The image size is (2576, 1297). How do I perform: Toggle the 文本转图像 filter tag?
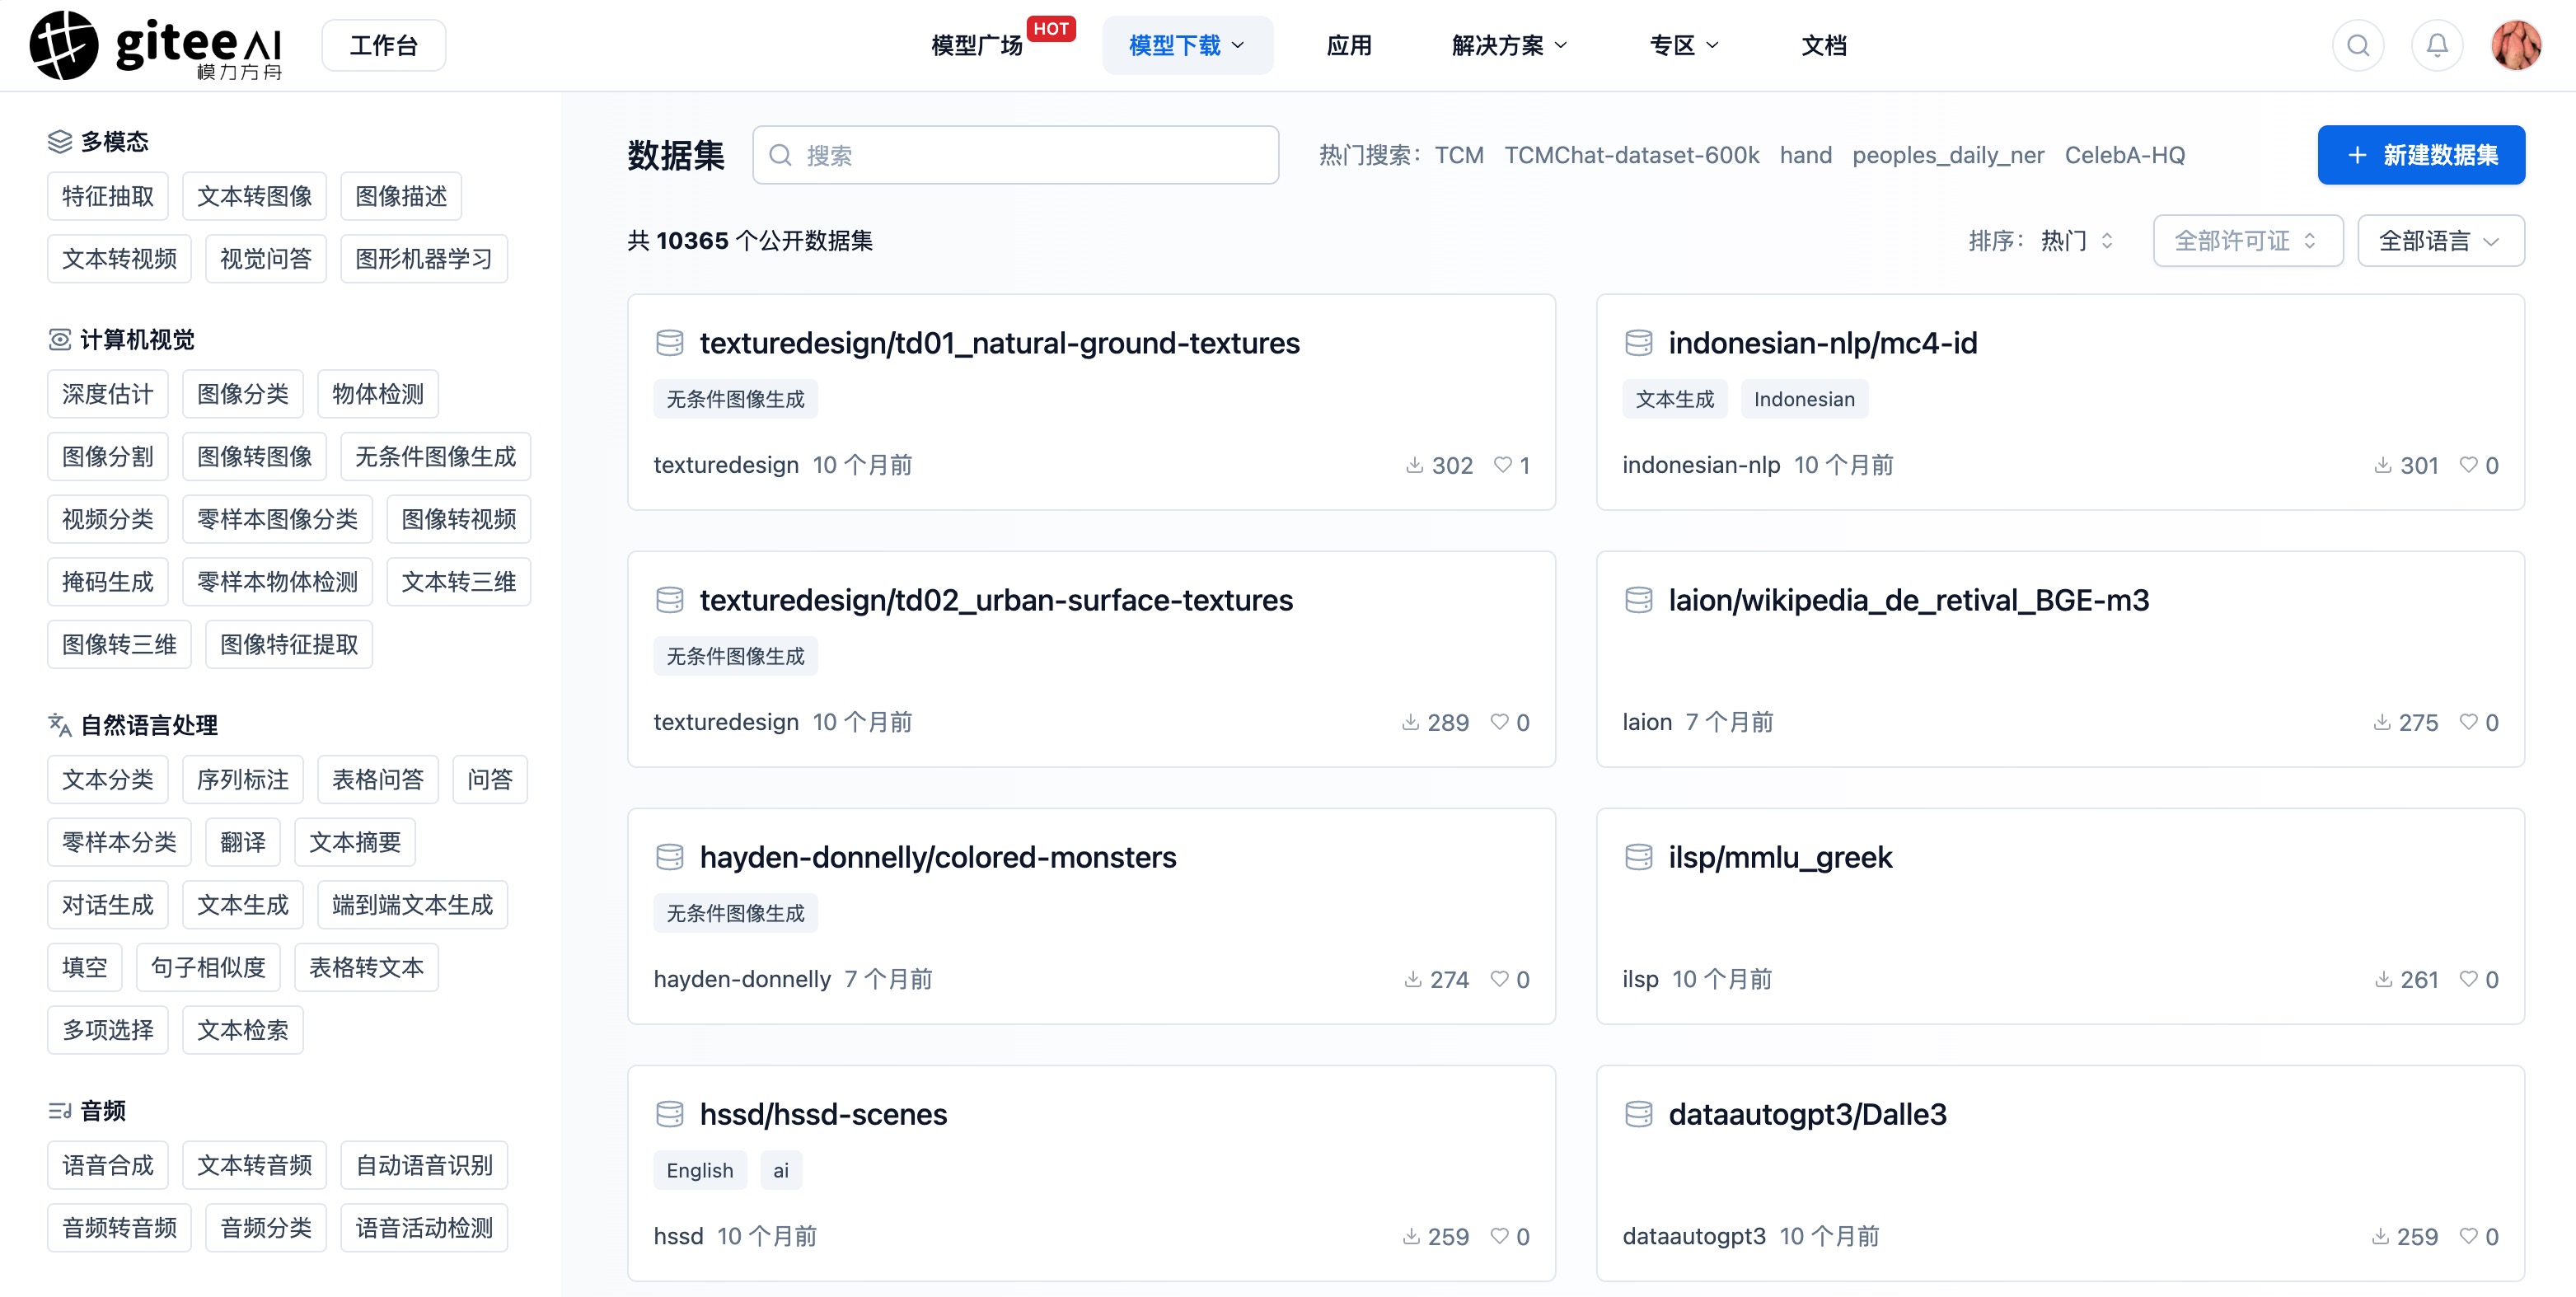tap(255, 196)
